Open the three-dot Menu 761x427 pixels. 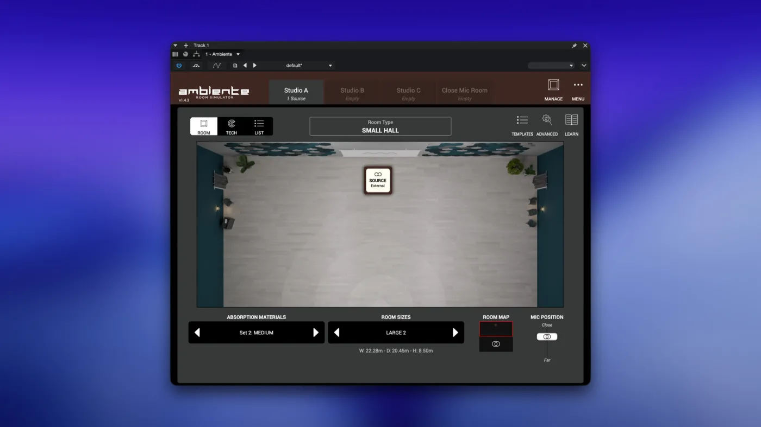coord(578,90)
